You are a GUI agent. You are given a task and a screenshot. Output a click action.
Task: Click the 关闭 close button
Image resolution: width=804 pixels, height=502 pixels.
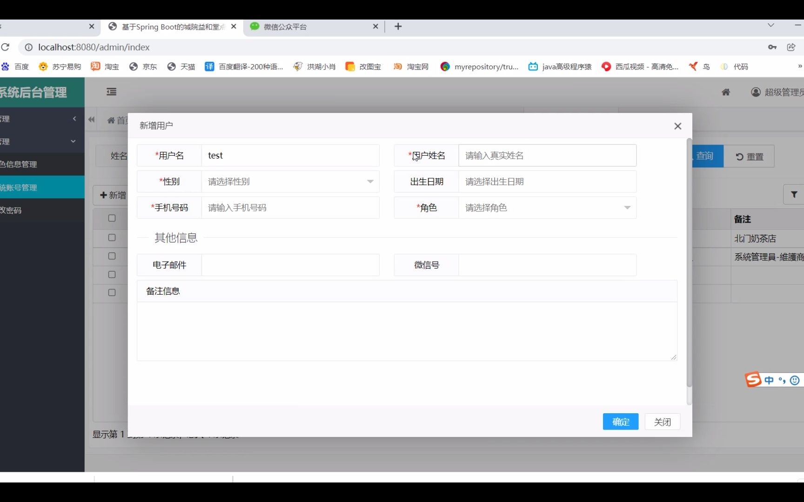(663, 422)
